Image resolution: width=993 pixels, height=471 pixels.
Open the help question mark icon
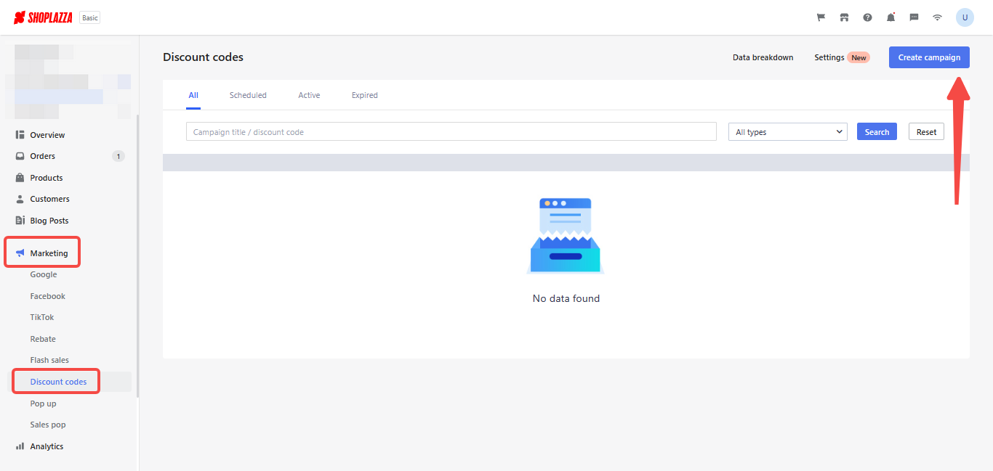867,17
